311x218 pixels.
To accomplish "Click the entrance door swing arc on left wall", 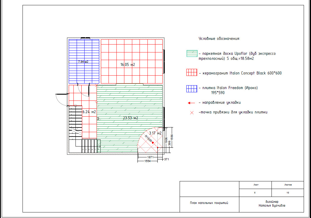I will 61,100.
